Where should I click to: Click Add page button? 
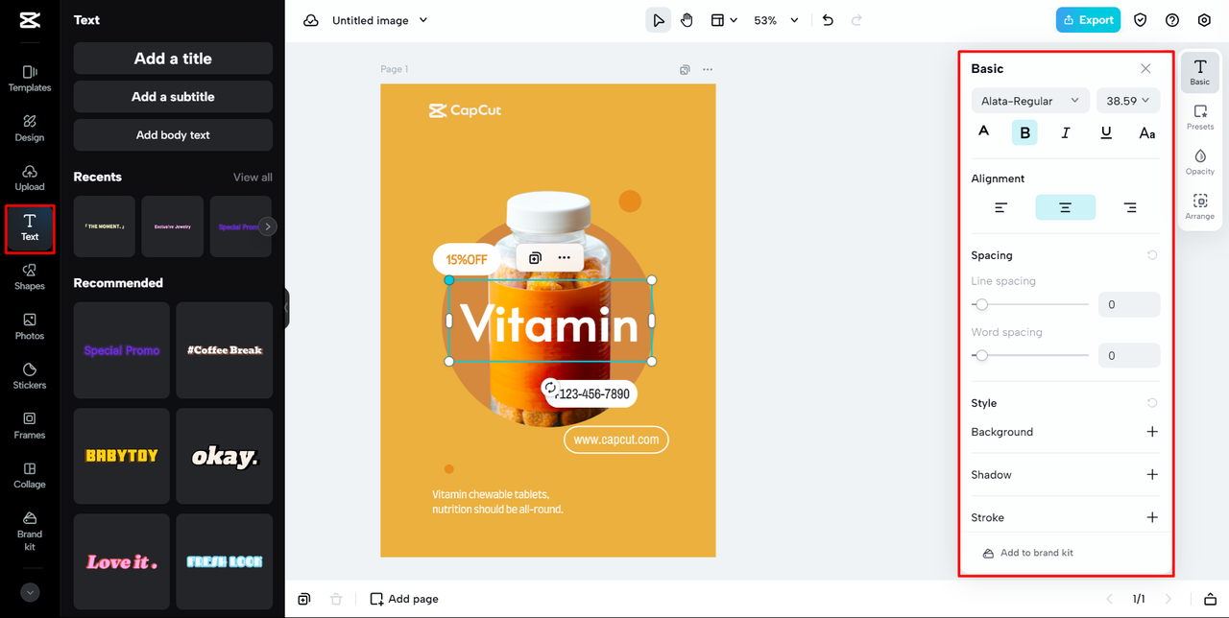coord(405,599)
